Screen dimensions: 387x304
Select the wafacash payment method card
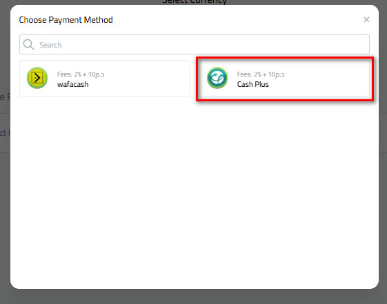(105, 78)
